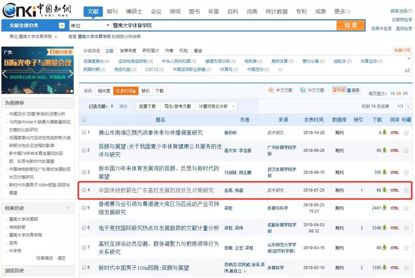Image resolution: width=415 pixels, height=278 pixels.
Task: Click 导出/参考文献 button
Action: (178, 106)
